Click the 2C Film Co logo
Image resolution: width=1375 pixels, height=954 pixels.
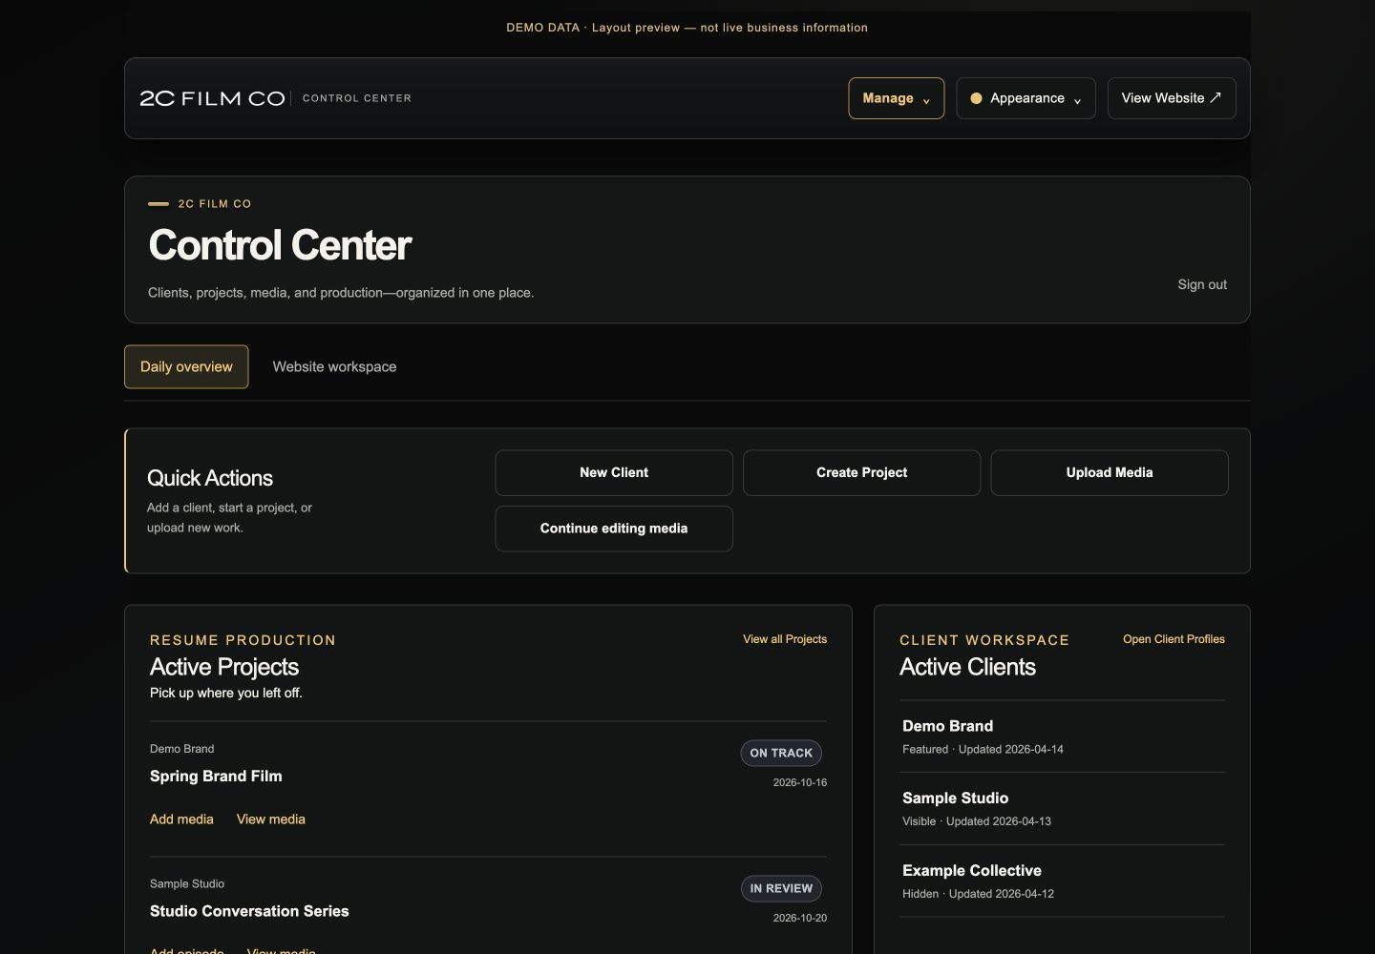coord(212,98)
